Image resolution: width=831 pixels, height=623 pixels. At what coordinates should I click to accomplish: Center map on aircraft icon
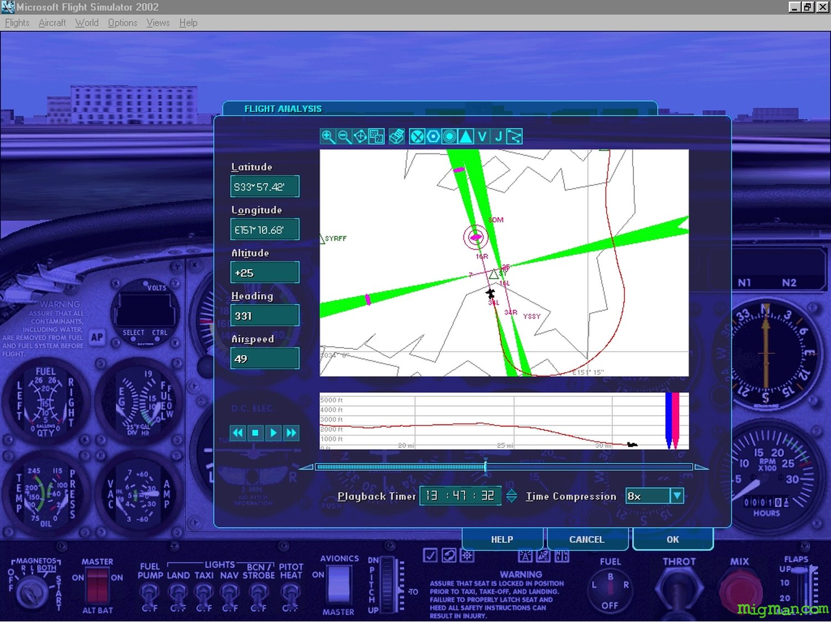point(360,136)
